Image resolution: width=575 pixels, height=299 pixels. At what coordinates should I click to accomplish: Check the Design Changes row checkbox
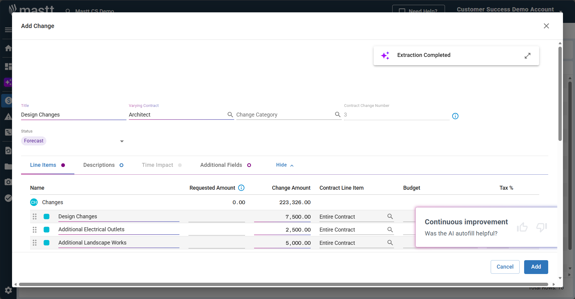point(46,216)
